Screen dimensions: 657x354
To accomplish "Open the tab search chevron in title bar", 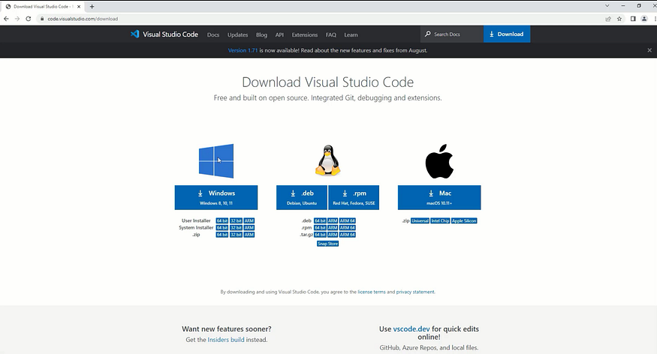I will click(x=607, y=6).
